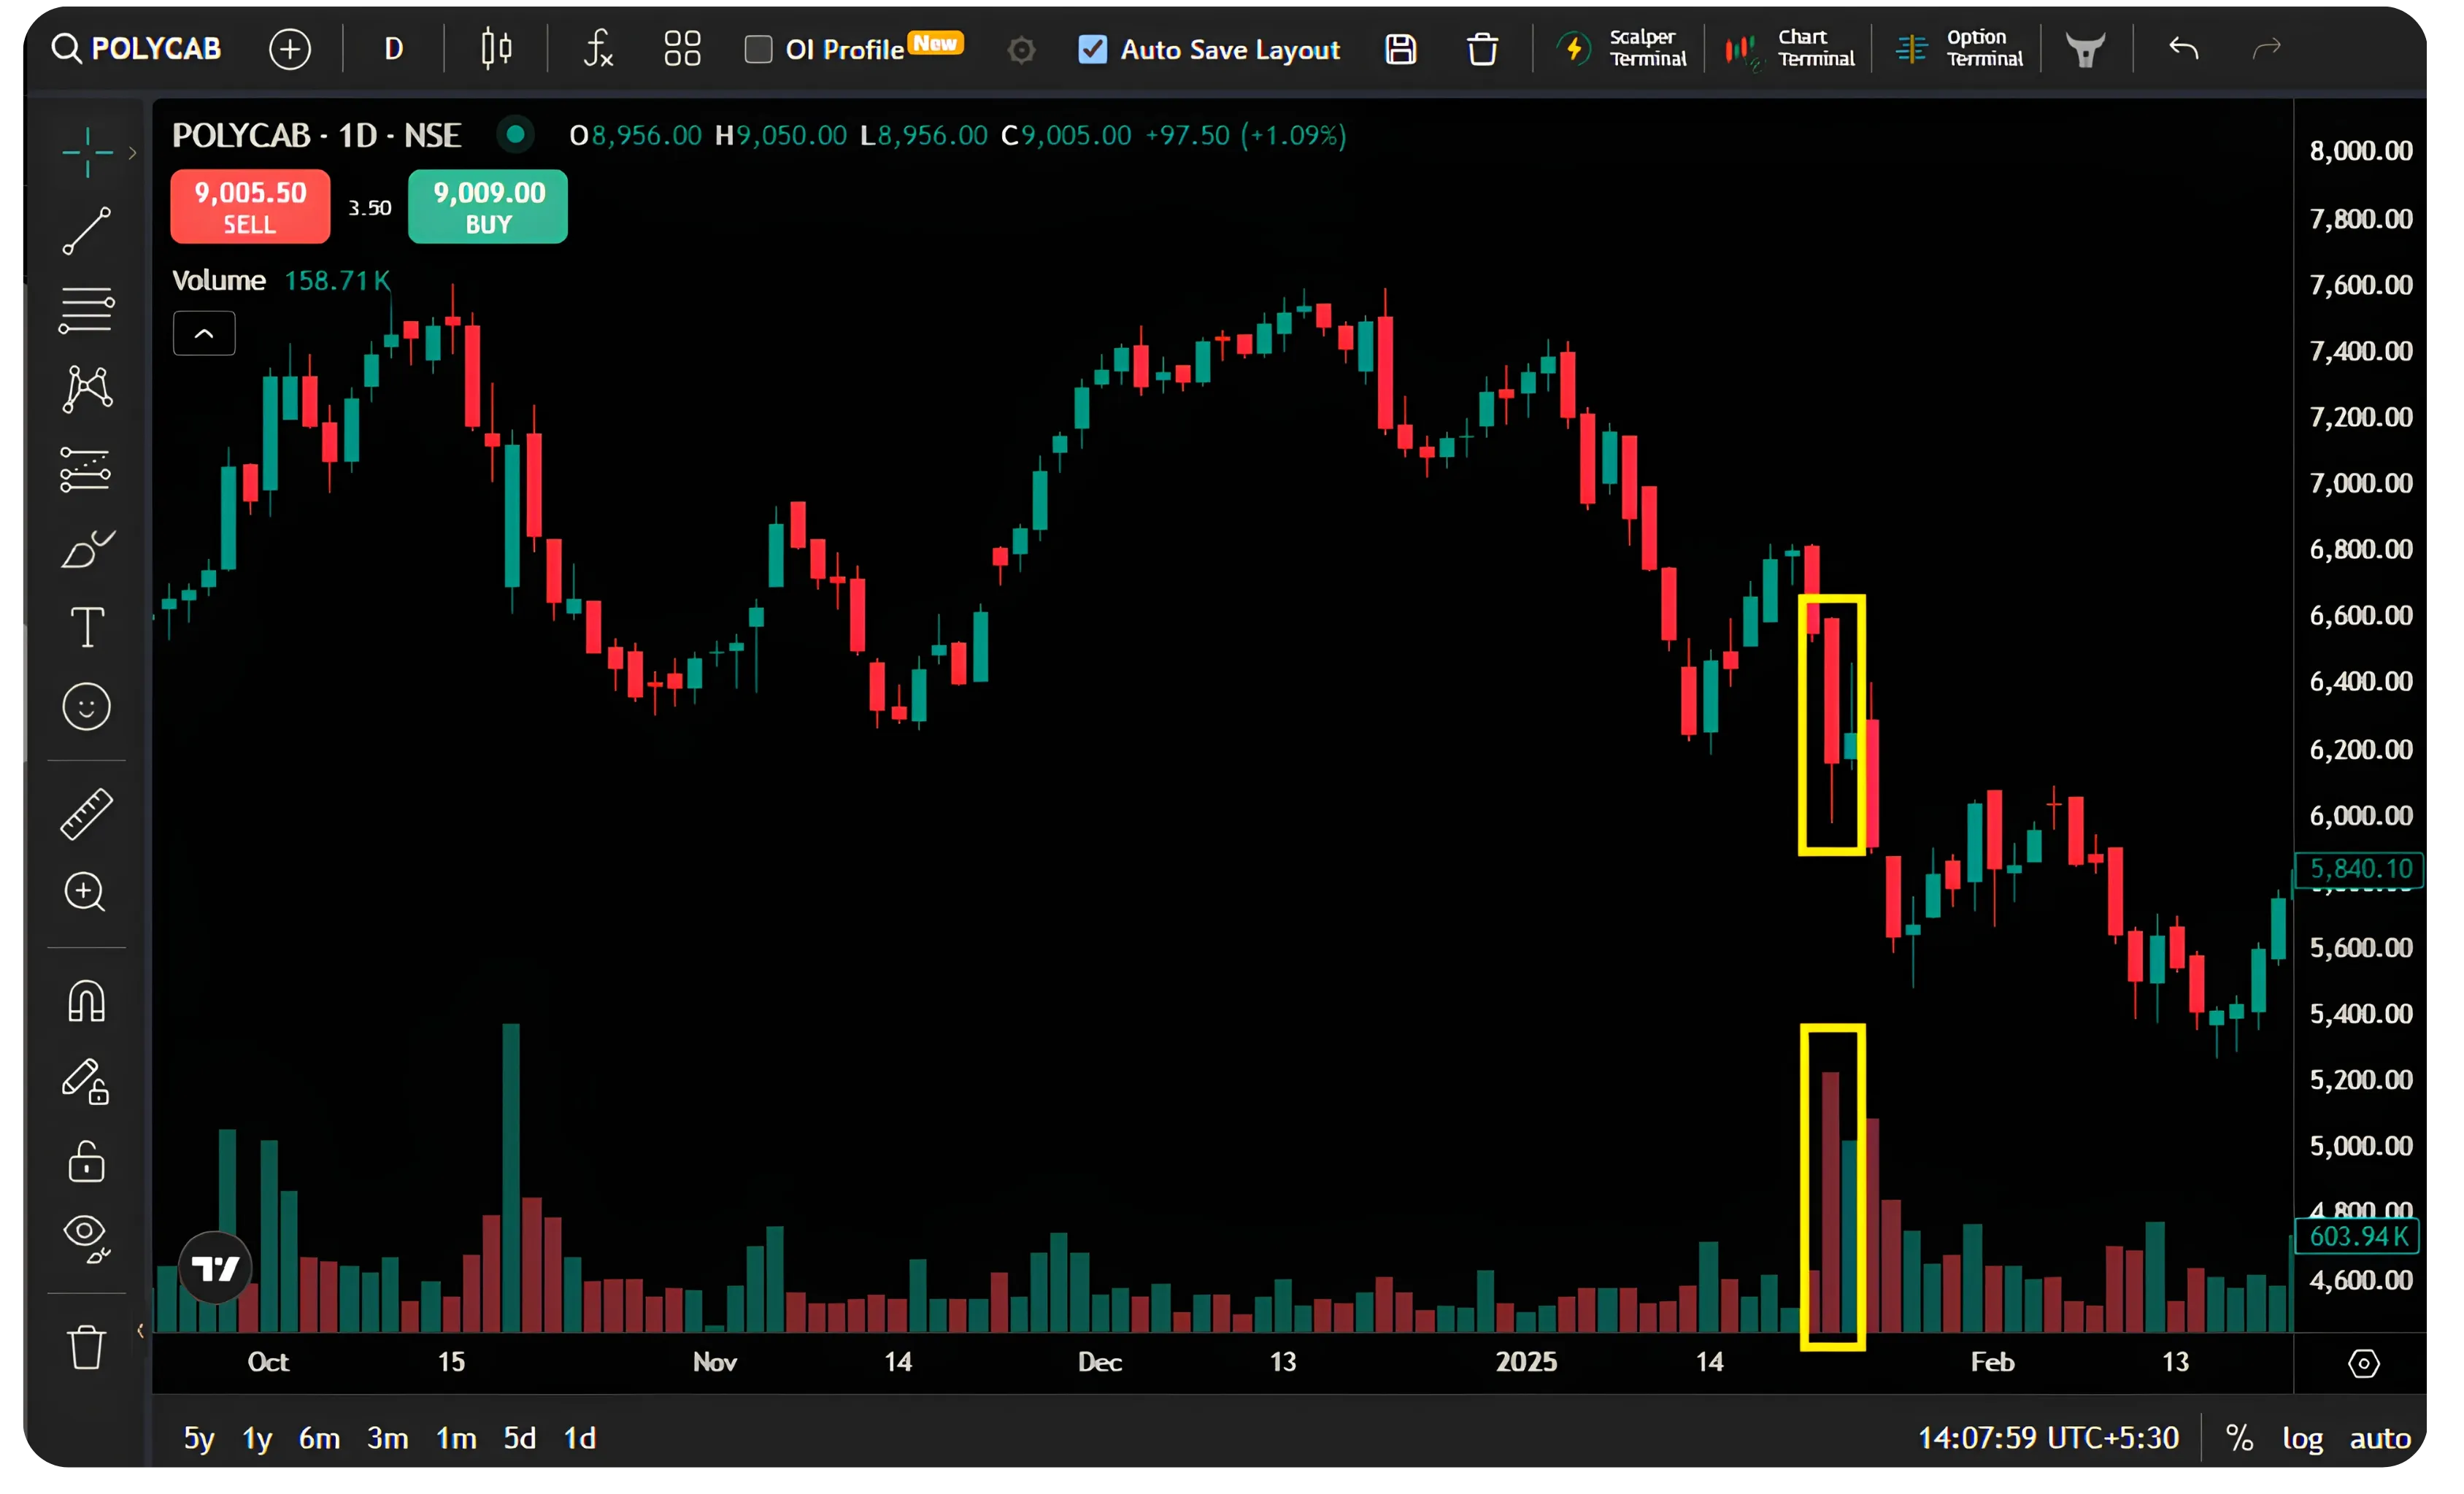Toggle hide all drawings eye icon

87,1239
